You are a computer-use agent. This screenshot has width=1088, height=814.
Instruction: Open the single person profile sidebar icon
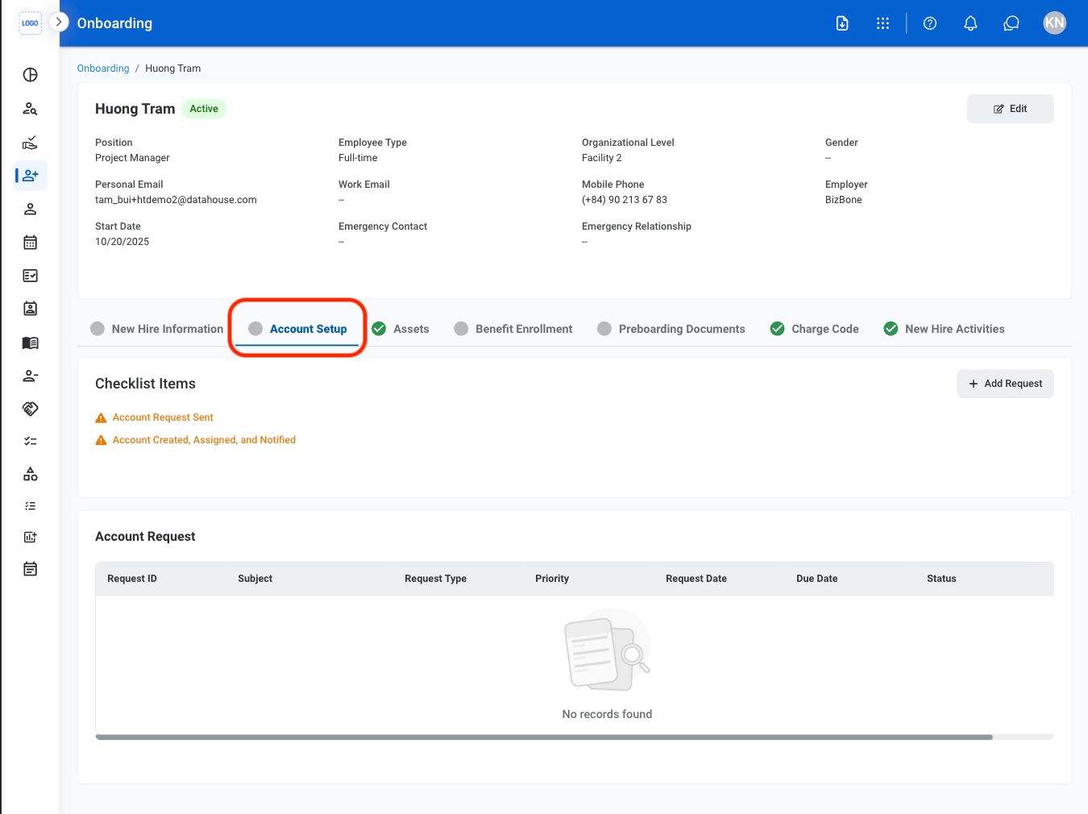[31, 209]
